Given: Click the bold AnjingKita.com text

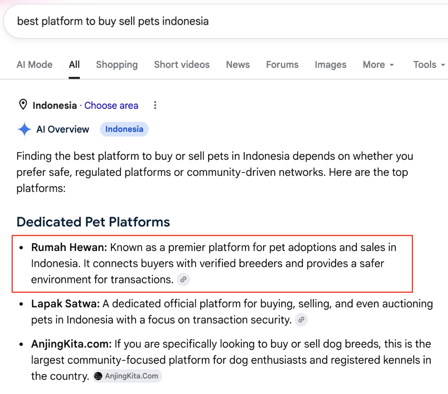Looking at the screenshot, I should pyautogui.click(x=71, y=344).
